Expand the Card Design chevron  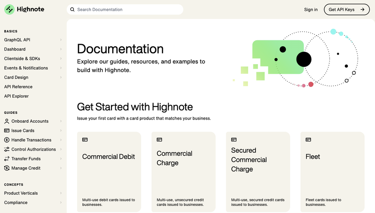pyautogui.click(x=61, y=77)
